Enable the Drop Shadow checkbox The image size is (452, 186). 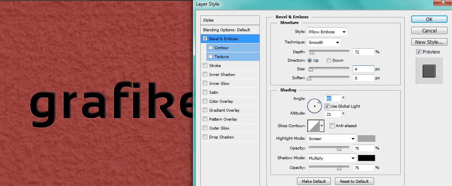coord(205,137)
